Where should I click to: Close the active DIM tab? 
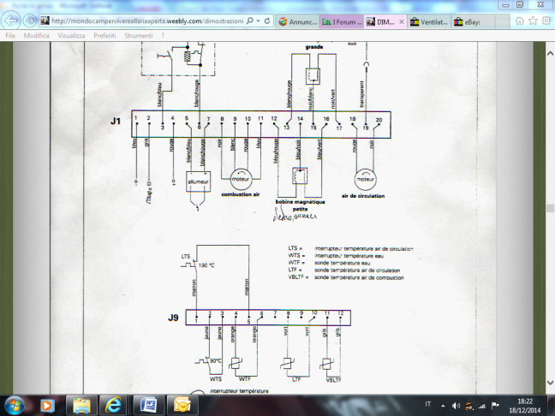[x=401, y=22]
